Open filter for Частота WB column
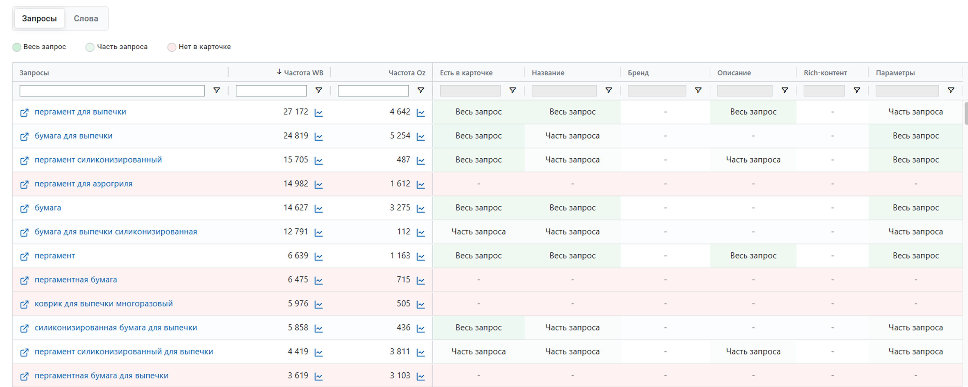The width and height of the screenshot is (968, 387). [318, 90]
